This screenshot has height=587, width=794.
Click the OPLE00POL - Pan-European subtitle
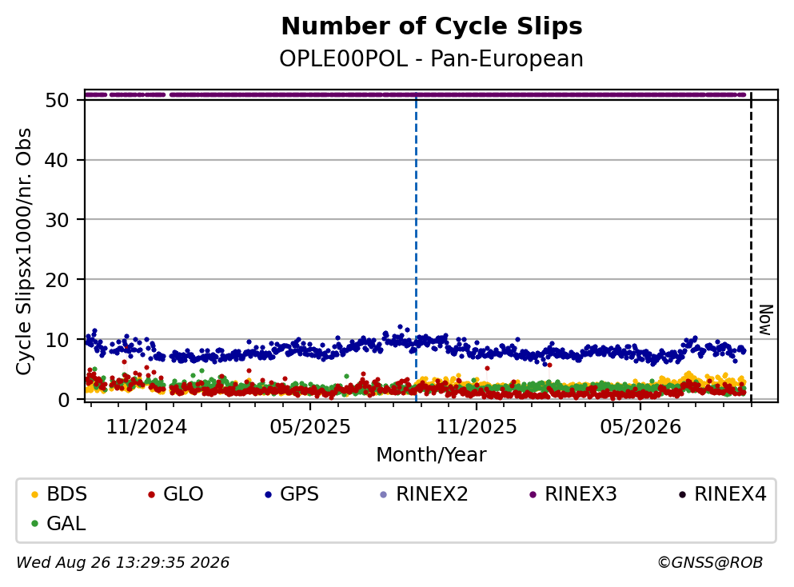click(x=432, y=58)
